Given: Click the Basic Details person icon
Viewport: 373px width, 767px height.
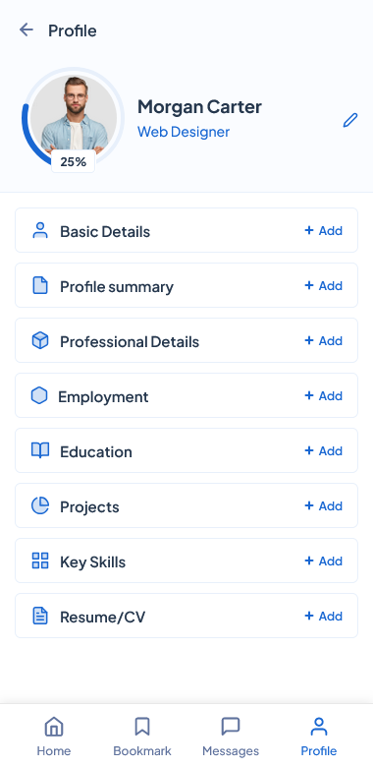Looking at the screenshot, I should coord(40,230).
